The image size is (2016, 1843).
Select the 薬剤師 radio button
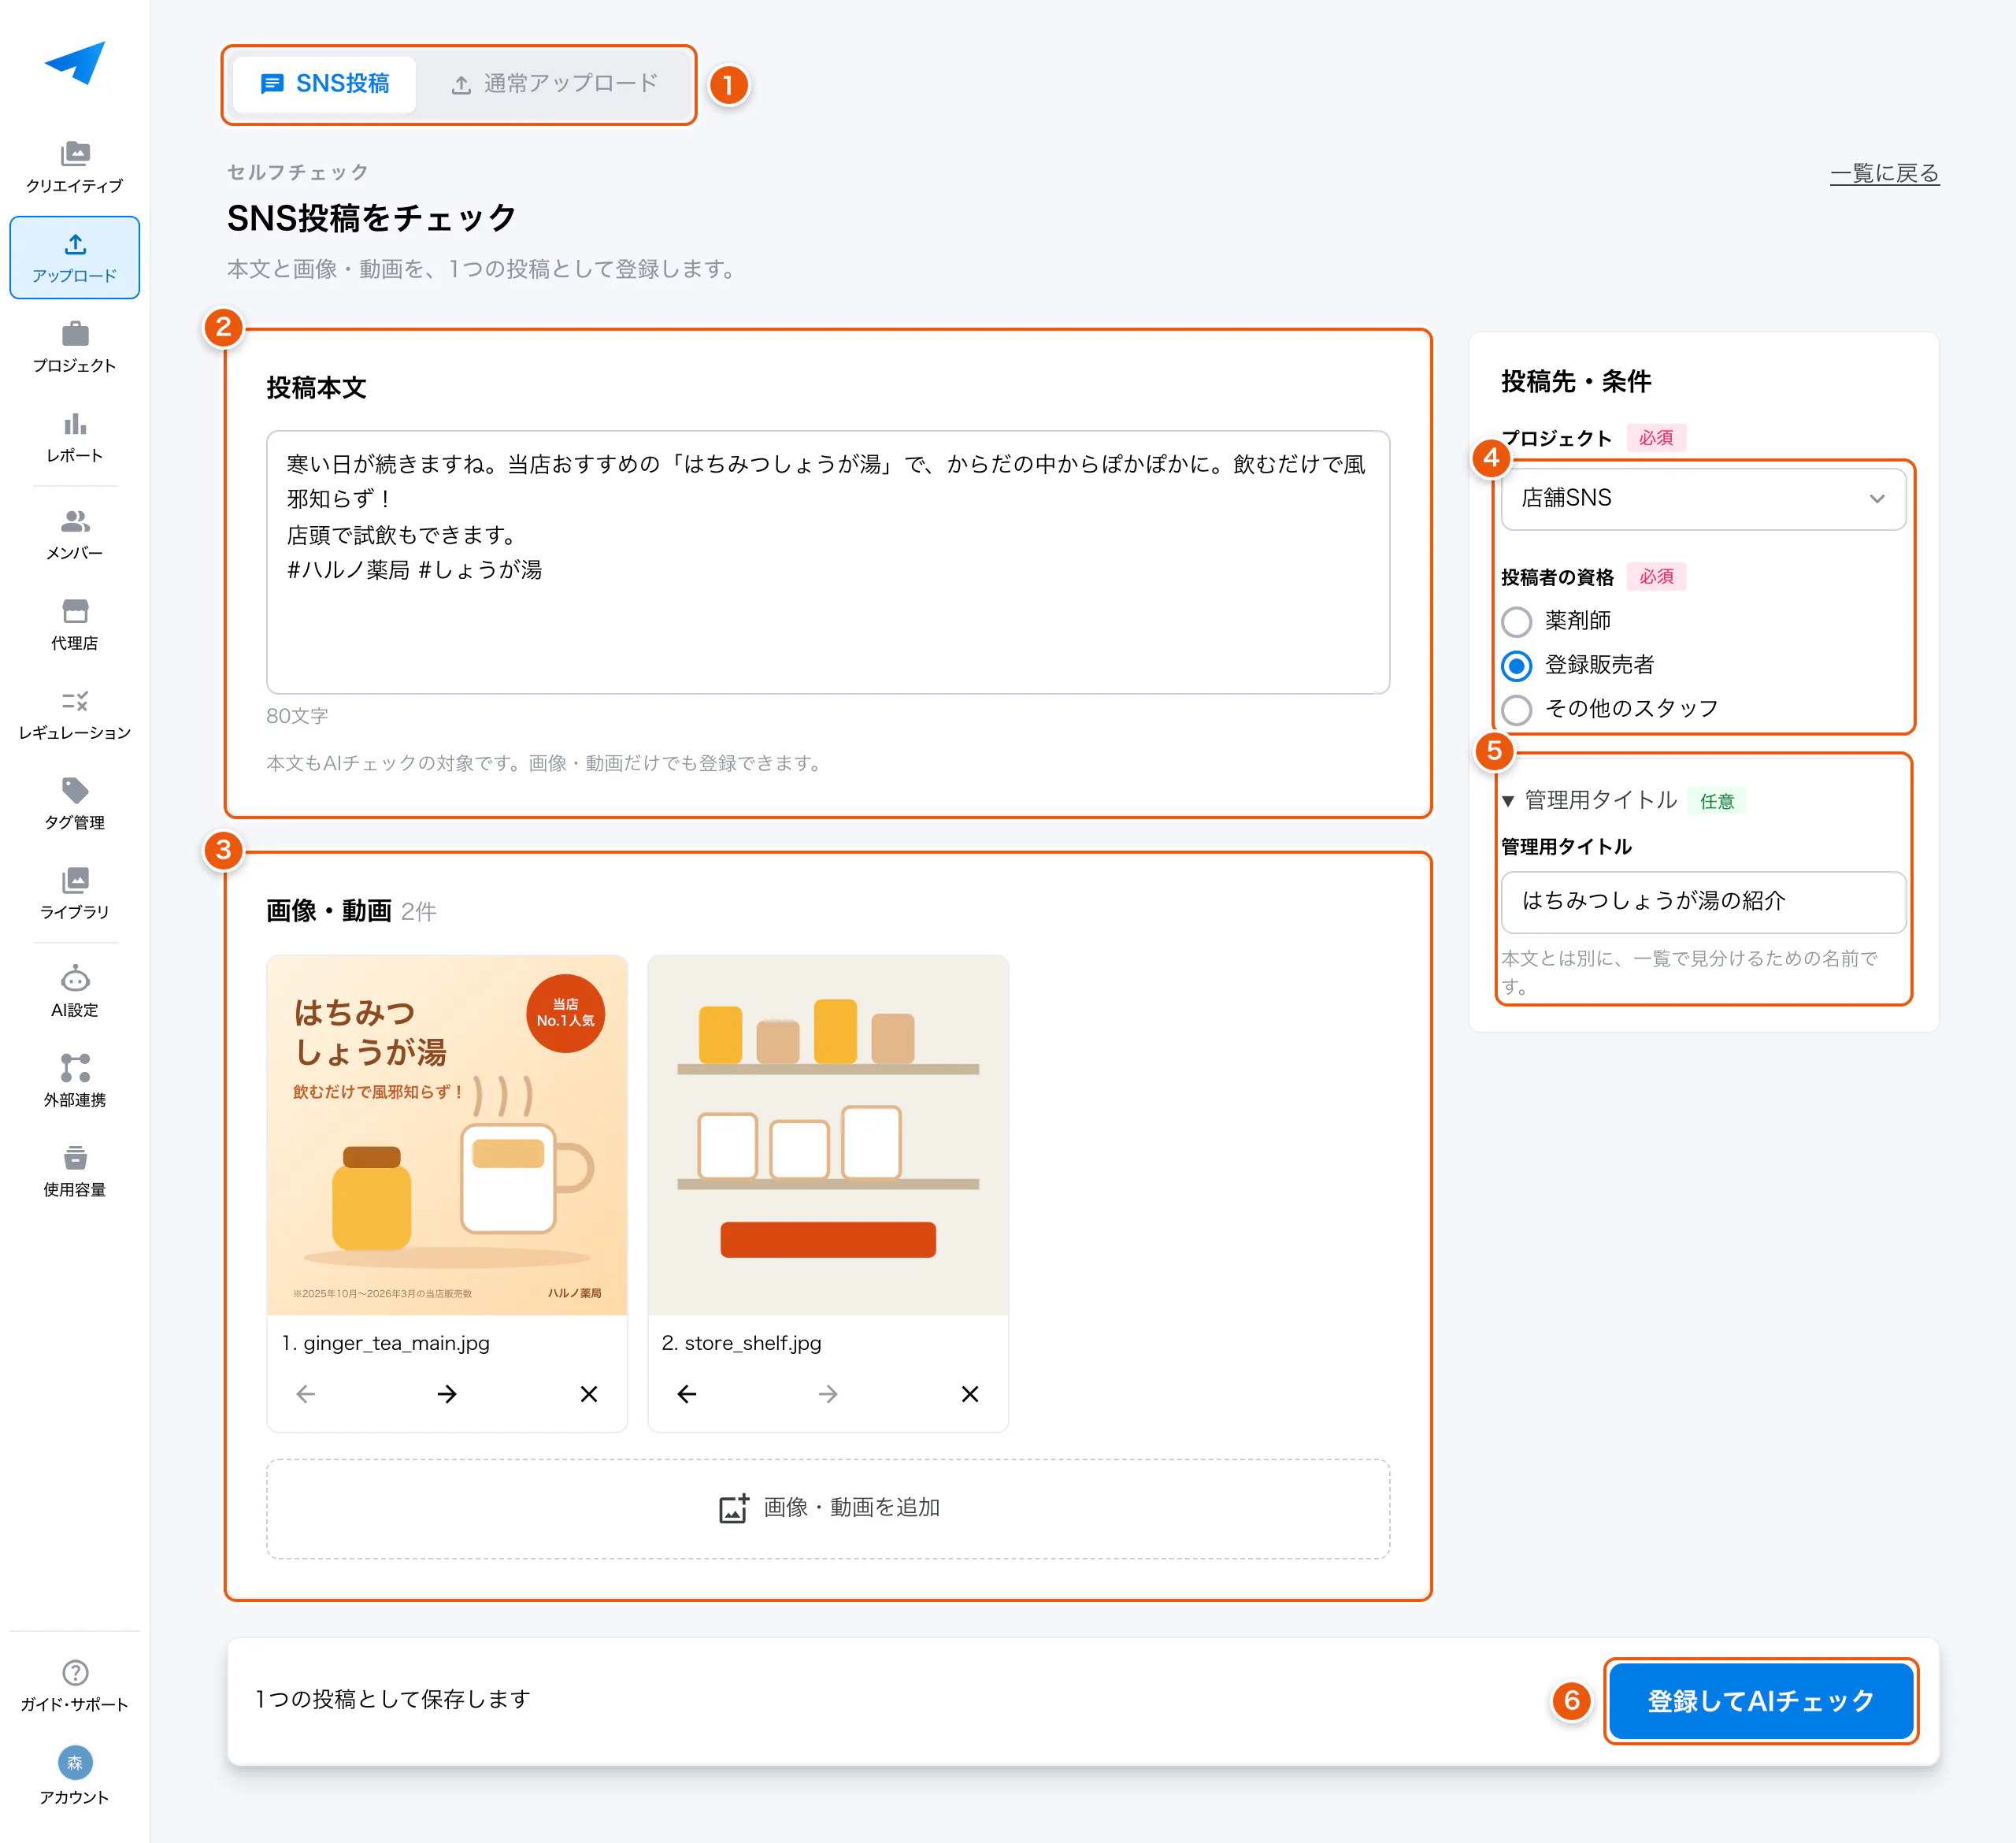(1517, 621)
